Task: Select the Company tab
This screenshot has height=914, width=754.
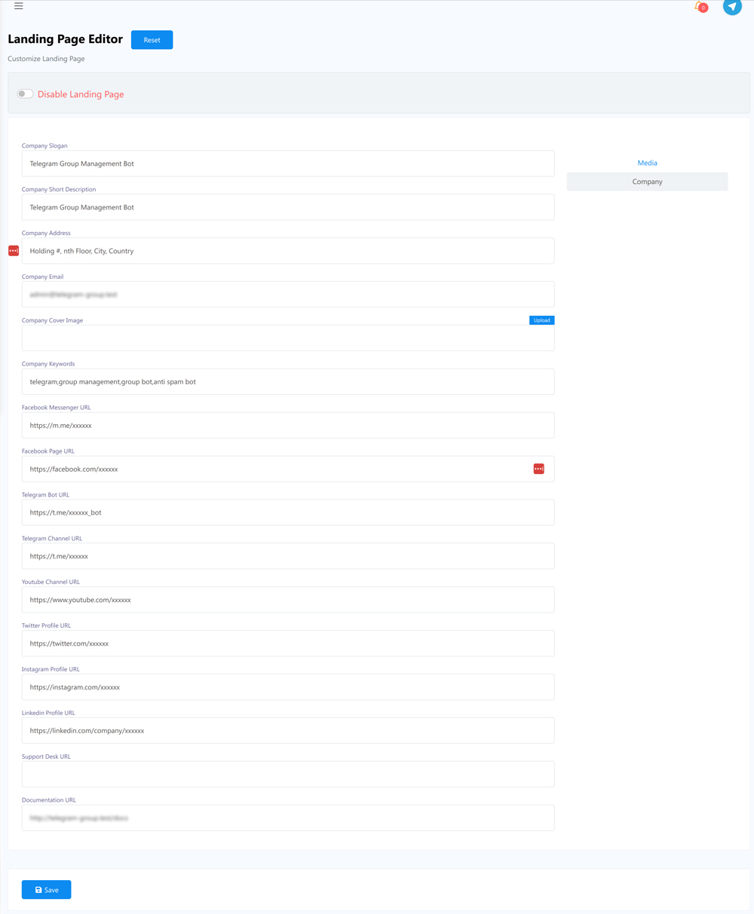Action: click(x=647, y=182)
